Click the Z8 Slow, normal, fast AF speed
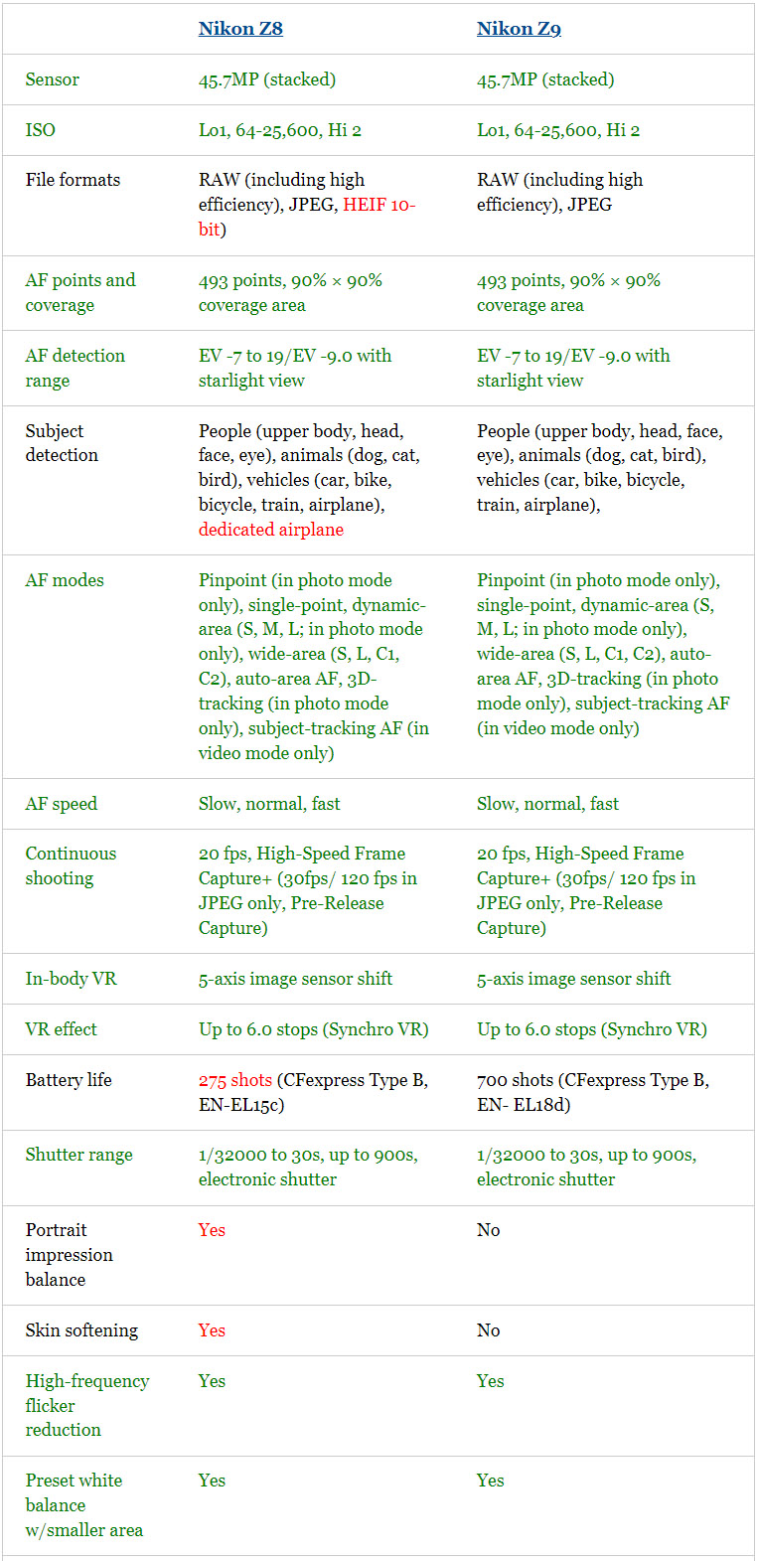Viewport: 757px width, 1561px height. (x=269, y=804)
